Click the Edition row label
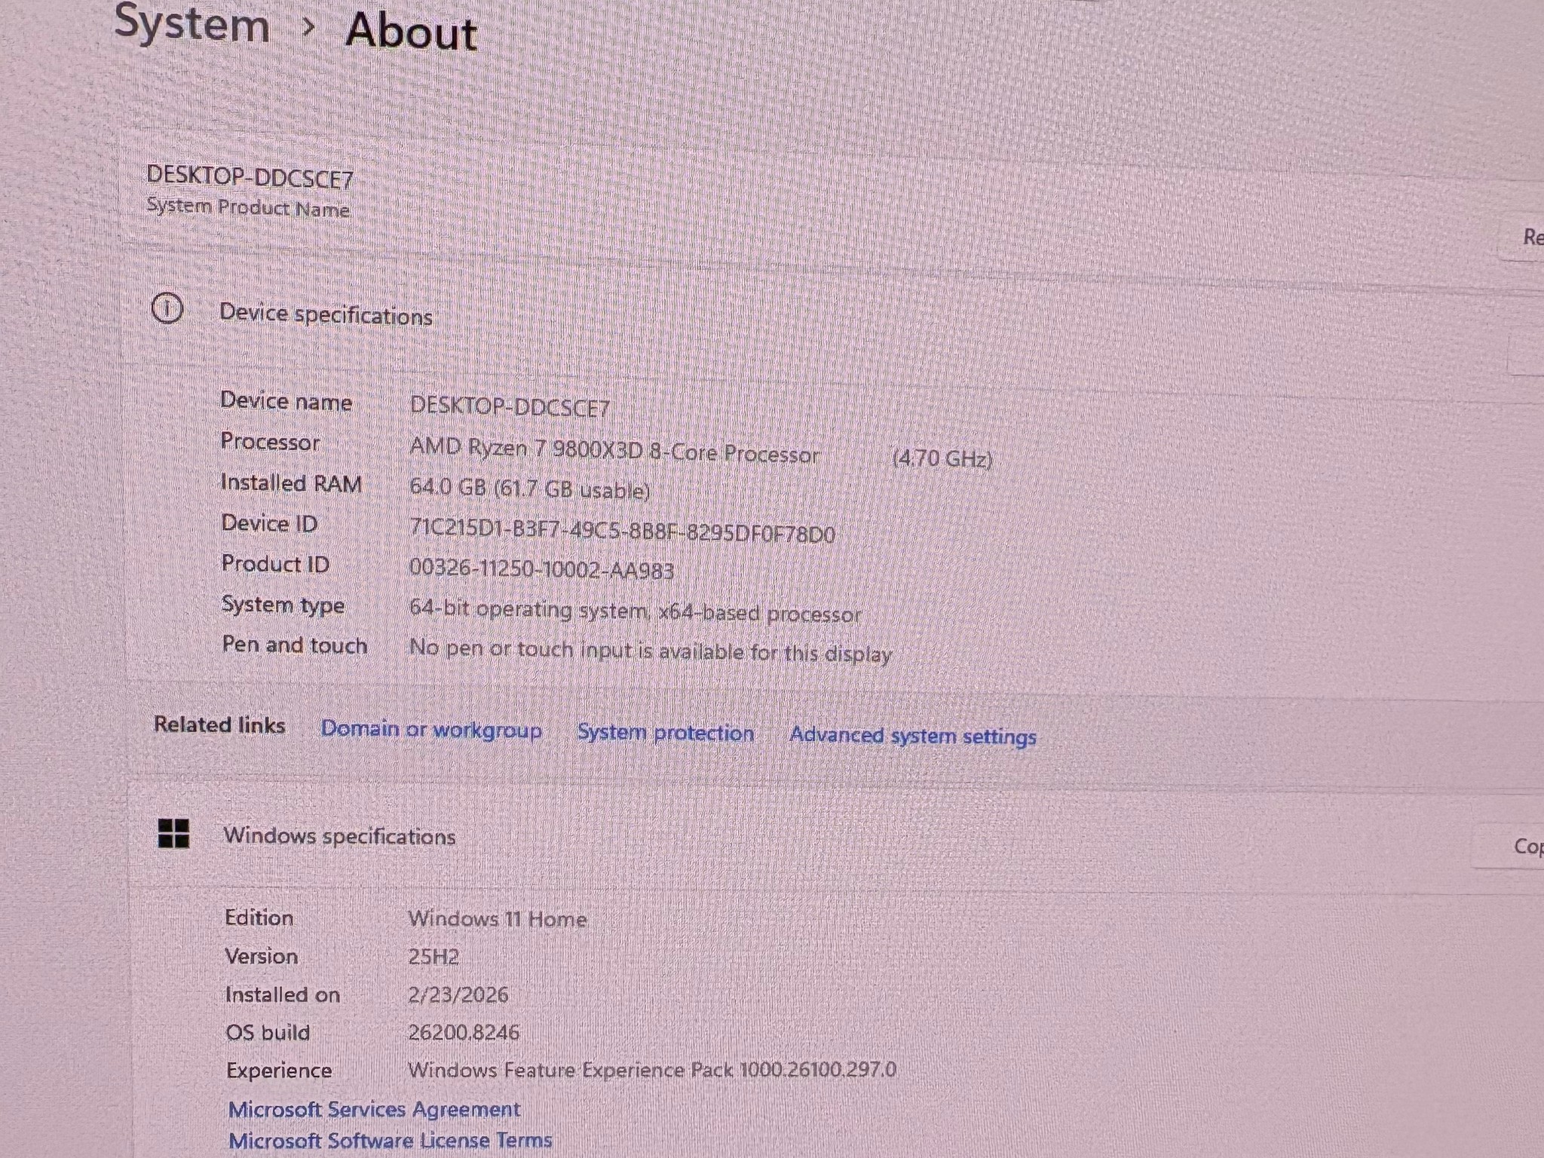1544x1158 pixels. pyautogui.click(x=259, y=918)
